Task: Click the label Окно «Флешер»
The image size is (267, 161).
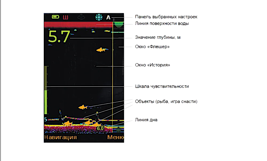Action: (x=152, y=47)
